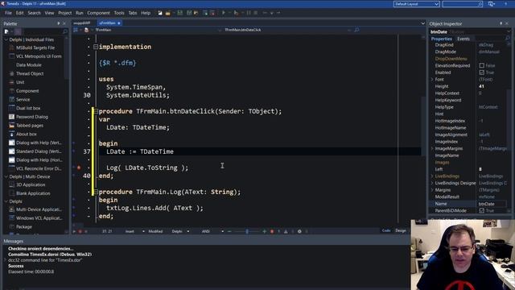Click the Pause toolbar icon
Viewport: 515px width, 290px height.
point(249,13)
